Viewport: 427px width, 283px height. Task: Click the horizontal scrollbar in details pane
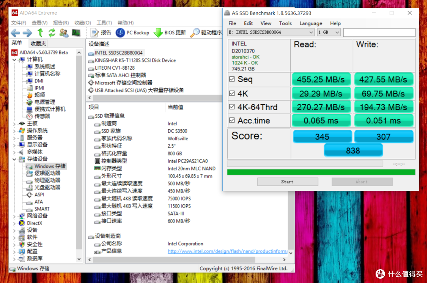[174, 260]
